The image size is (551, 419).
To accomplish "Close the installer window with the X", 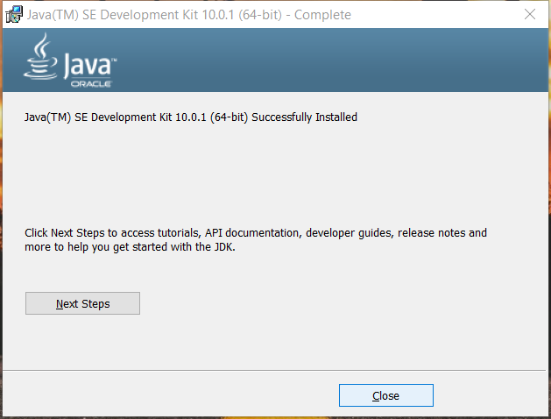I will click(529, 14).
